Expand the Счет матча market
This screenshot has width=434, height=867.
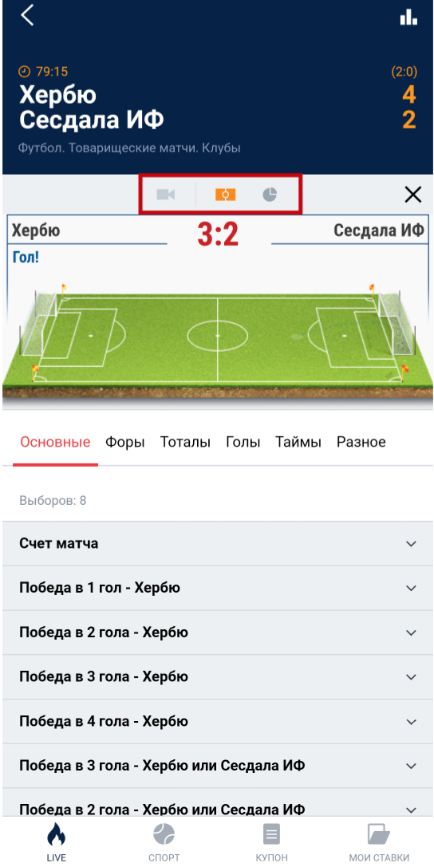pyautogui.click(x=218, y=543)
